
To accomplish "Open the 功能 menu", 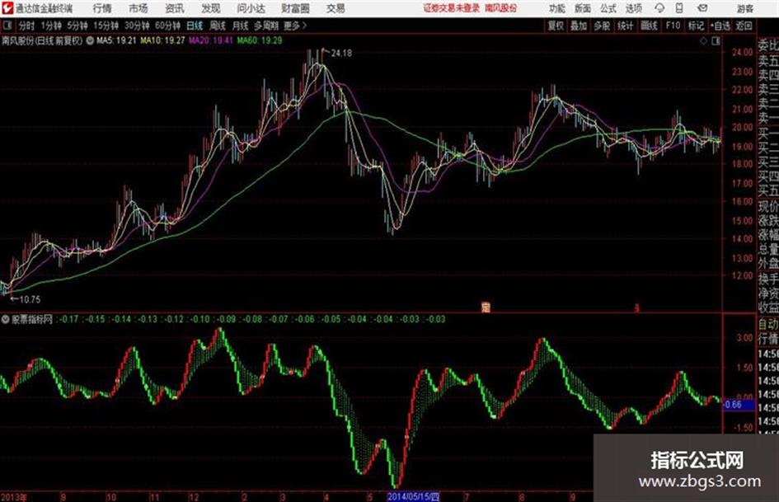I will (557, 8).
